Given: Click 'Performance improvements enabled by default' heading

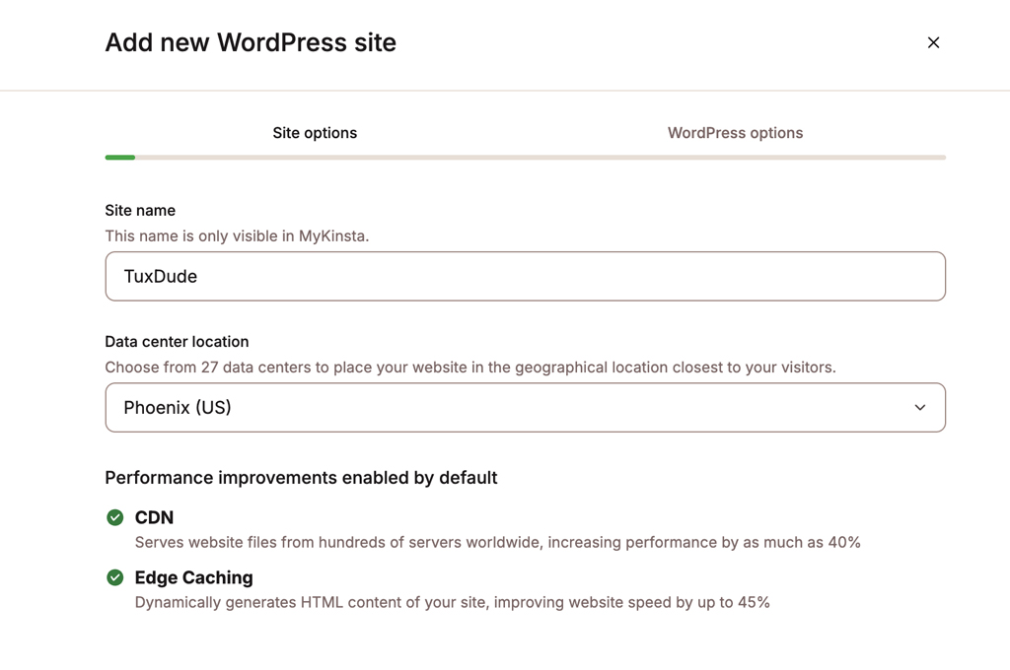Looking at the screenshot, I should pos(301,478).
